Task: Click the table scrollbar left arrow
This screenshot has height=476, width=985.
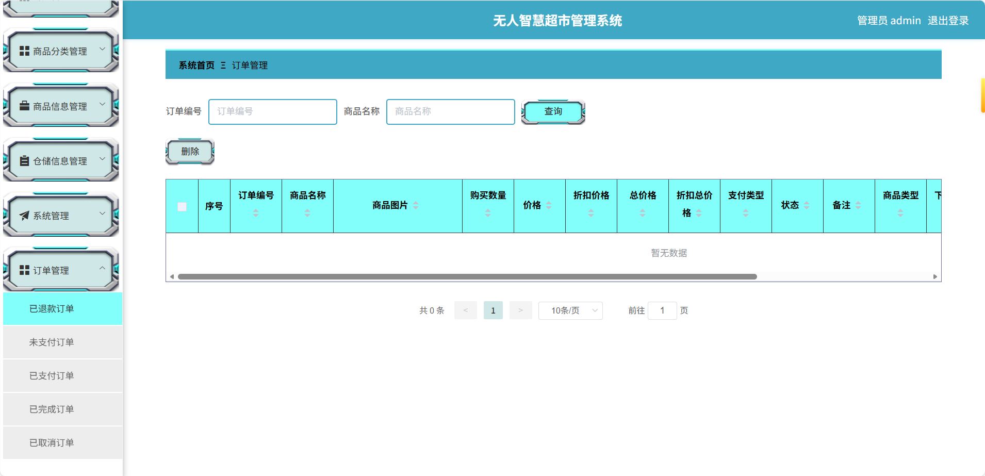Action: (x=172, y=277)
